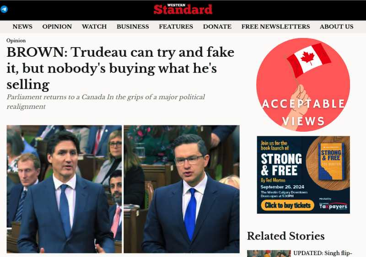Open the Taxpayers Federation logo in the ad
Viewport: 366px width, 257px height.
333,206
